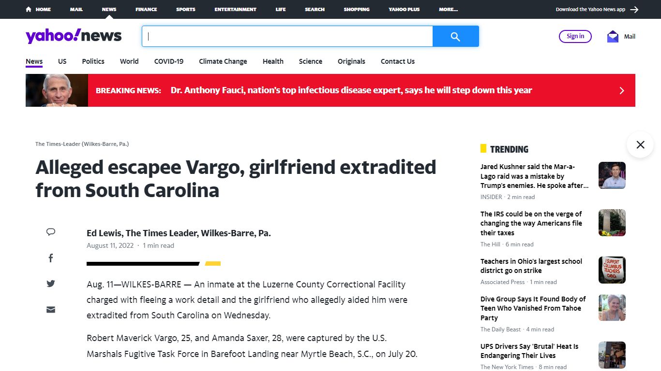Open NEWS in the top navigation
This screenshot has width=661, height=371.
tap(109, 9)
